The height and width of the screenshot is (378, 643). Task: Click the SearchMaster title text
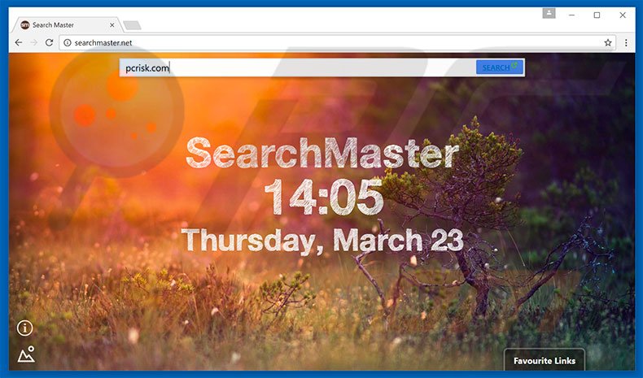pyautogui.click(x=322, y=153)
